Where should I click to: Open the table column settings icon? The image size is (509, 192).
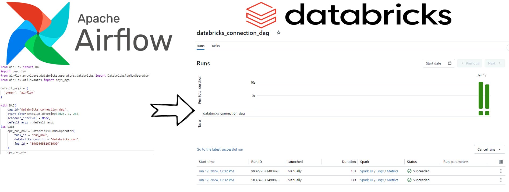tap(501, 162)
